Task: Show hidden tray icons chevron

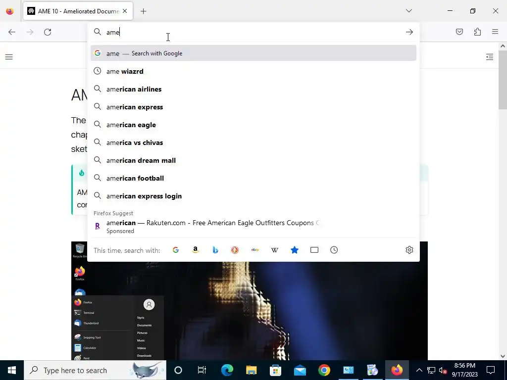Action: click(419, 370)
